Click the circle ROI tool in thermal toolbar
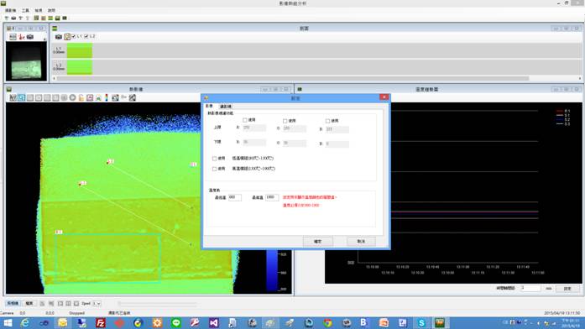Screen dimensions: 585x329 tap(73, 97)
